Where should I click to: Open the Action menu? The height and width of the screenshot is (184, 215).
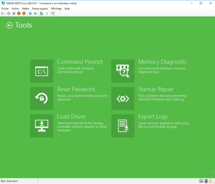pos(16,9)
